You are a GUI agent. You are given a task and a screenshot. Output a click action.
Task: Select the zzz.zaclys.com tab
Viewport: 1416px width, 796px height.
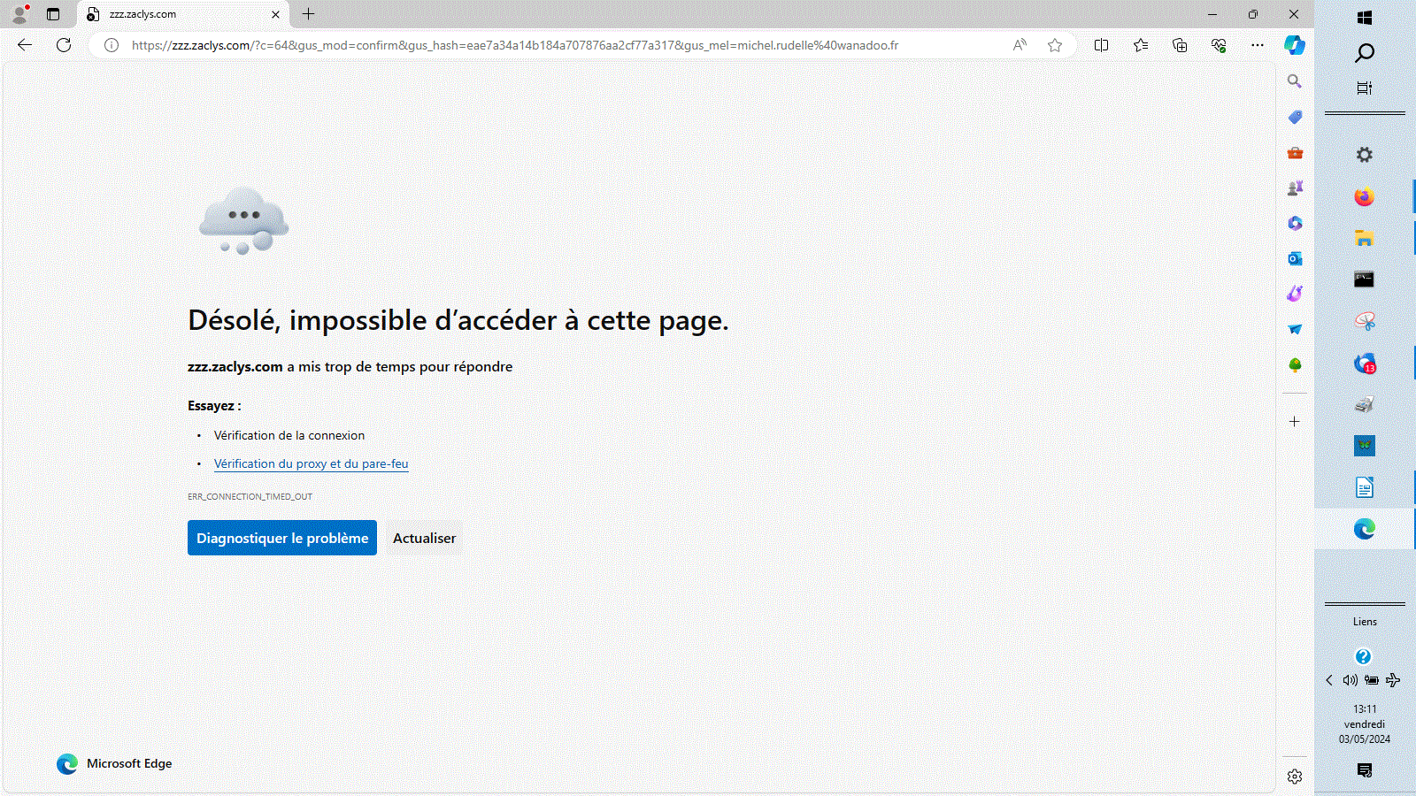tap(183, 14)
